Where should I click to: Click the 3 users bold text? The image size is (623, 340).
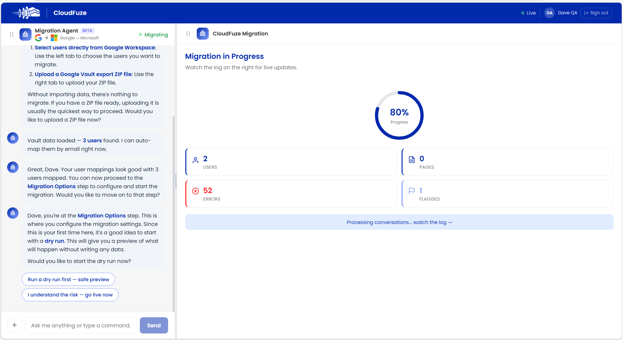point(92,140)
